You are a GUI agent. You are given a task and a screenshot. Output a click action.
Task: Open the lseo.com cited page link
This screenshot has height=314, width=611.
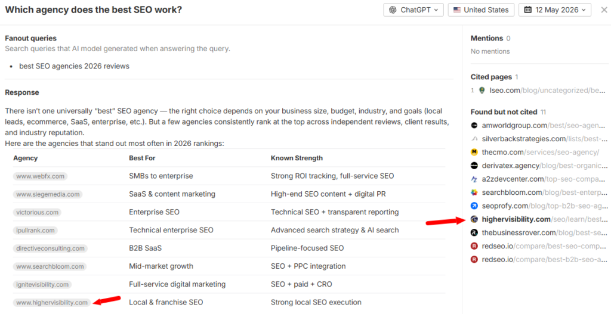[x=548, y=91]
